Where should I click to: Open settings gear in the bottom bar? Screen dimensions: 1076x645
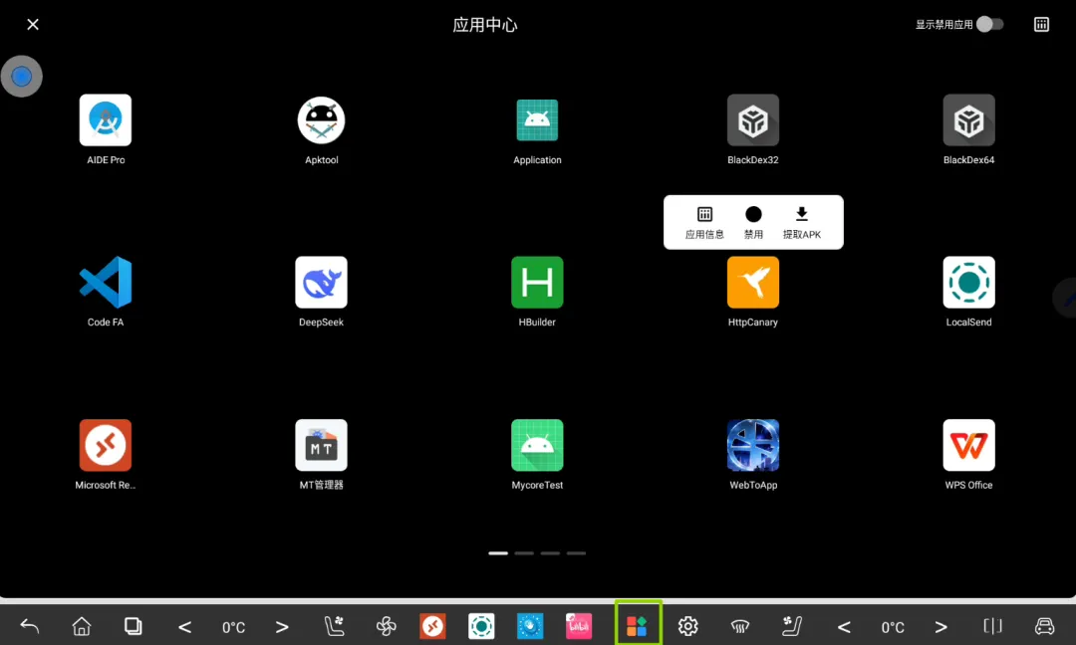[687, 626]
